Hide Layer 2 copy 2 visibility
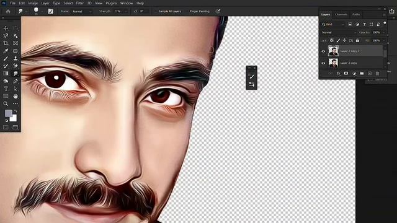Image resolution: width=397 pixels, height=223 pixels. (323, 51)
